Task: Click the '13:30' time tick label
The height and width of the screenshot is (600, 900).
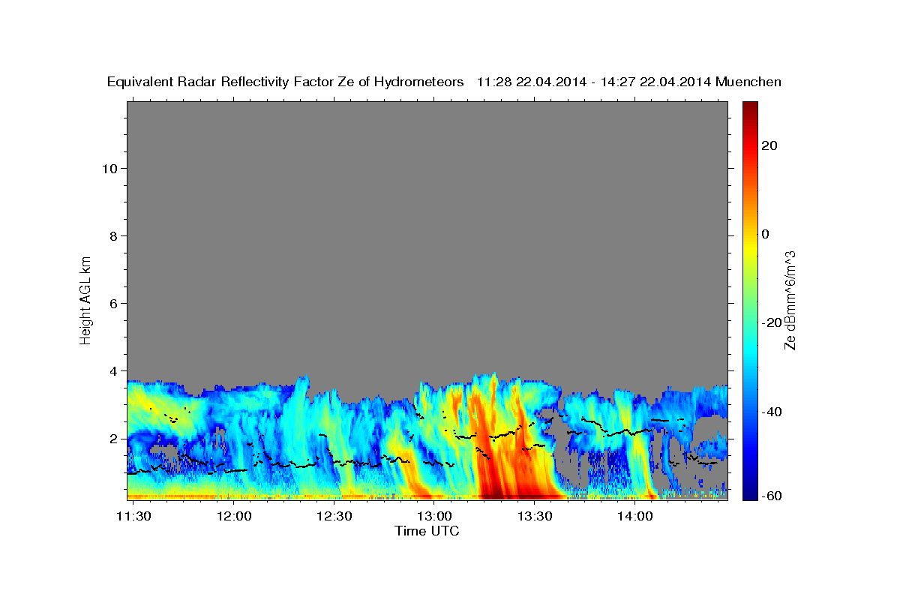Action: tap(534, 516)
